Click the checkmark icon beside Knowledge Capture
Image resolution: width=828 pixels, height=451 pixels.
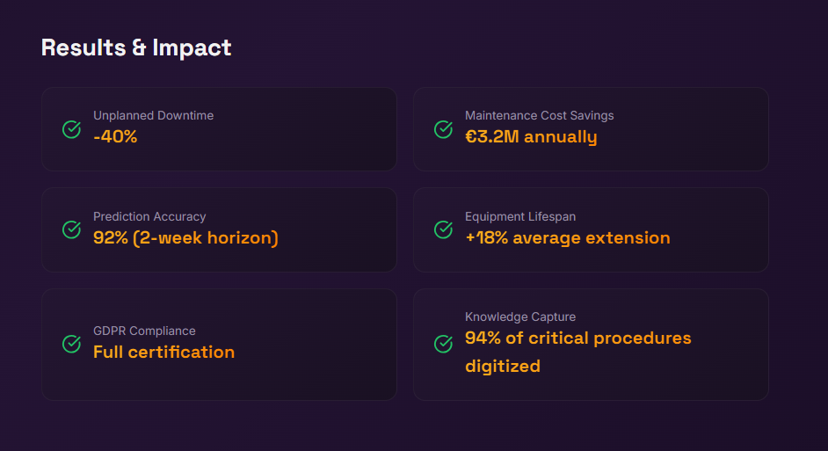click(444, 344)
